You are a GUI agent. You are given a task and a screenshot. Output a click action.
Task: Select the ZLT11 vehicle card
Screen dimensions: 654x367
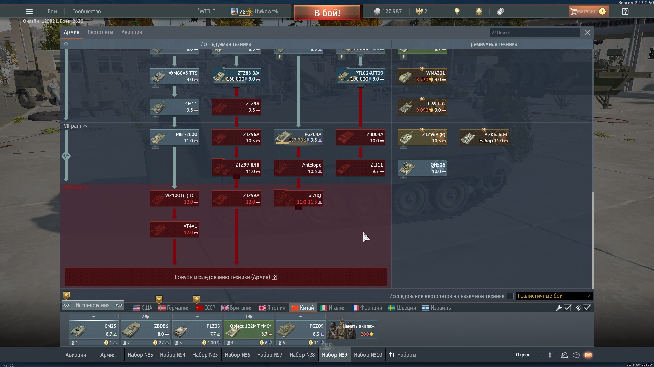360,168
